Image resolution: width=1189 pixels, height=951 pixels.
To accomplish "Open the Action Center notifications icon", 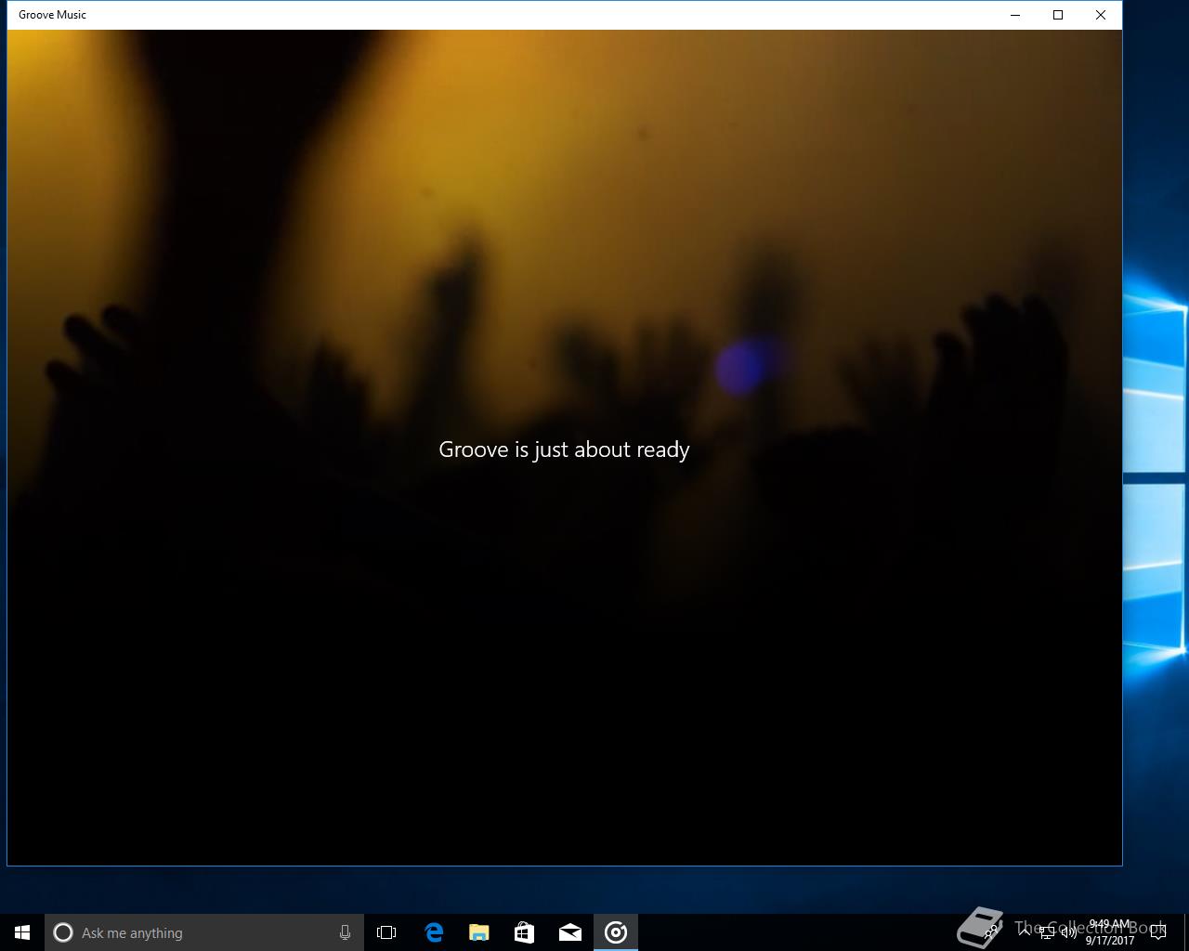I will pos(1158,932).
